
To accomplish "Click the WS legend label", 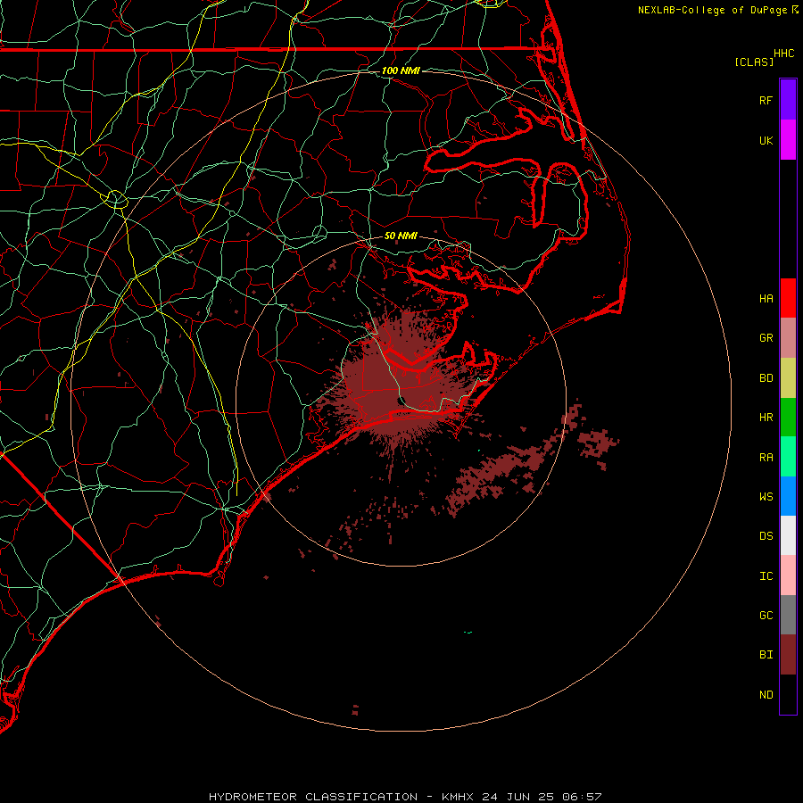I will point(766,497).
